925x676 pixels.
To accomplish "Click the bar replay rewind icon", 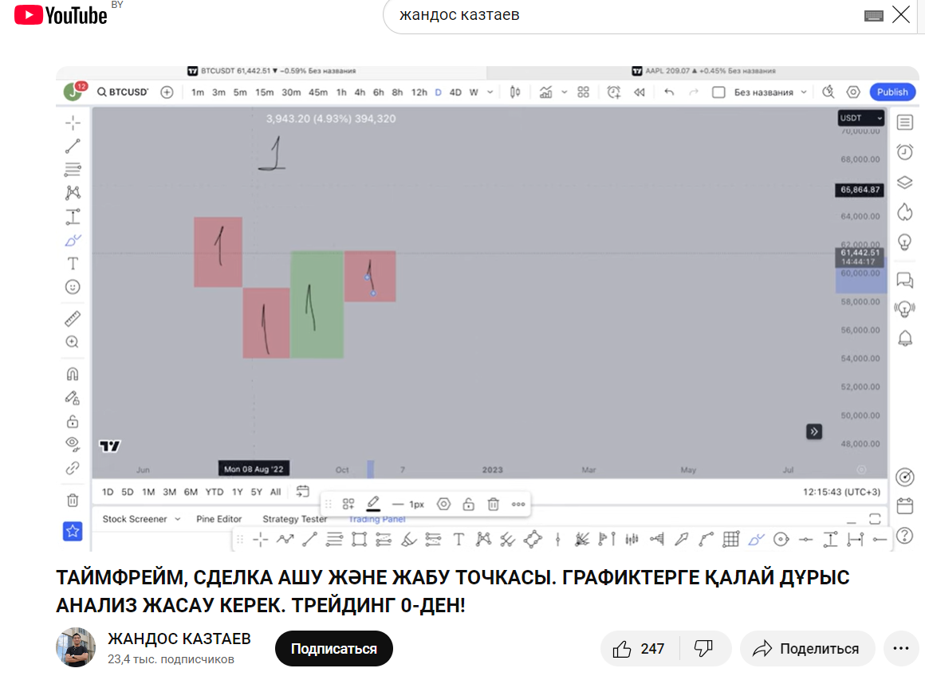I will (x=640, y=92).
